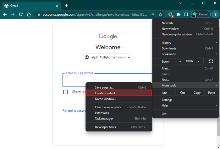
Task: Reload the page with refresh icon
Action: (x=21, y=14)
